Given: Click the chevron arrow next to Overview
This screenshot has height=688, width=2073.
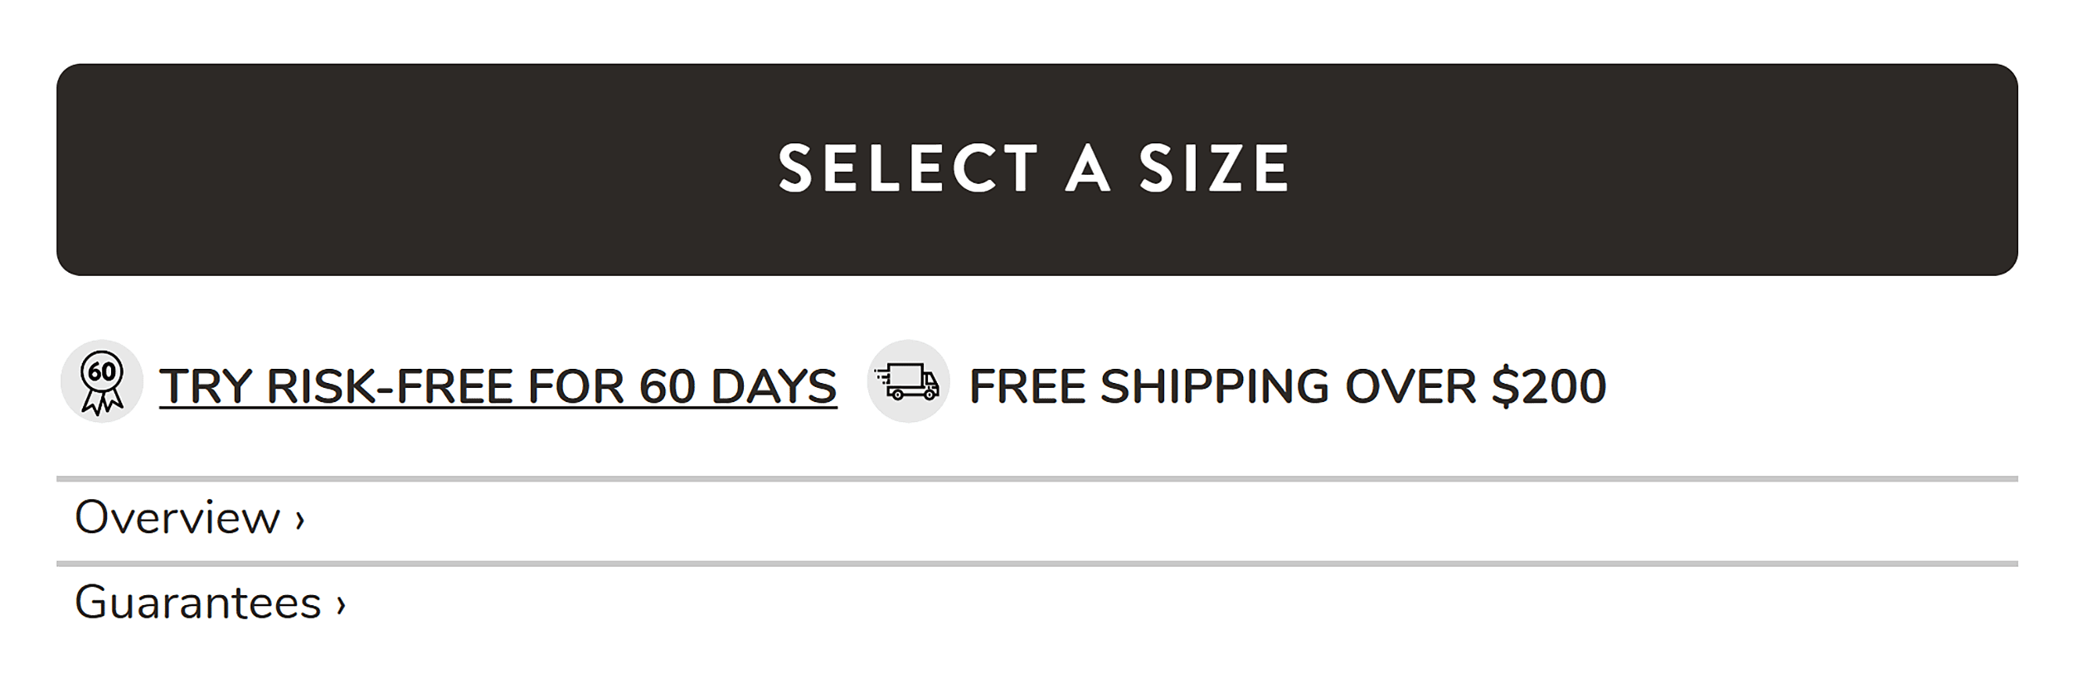Looking at the screenshot, I should [300, 520].
